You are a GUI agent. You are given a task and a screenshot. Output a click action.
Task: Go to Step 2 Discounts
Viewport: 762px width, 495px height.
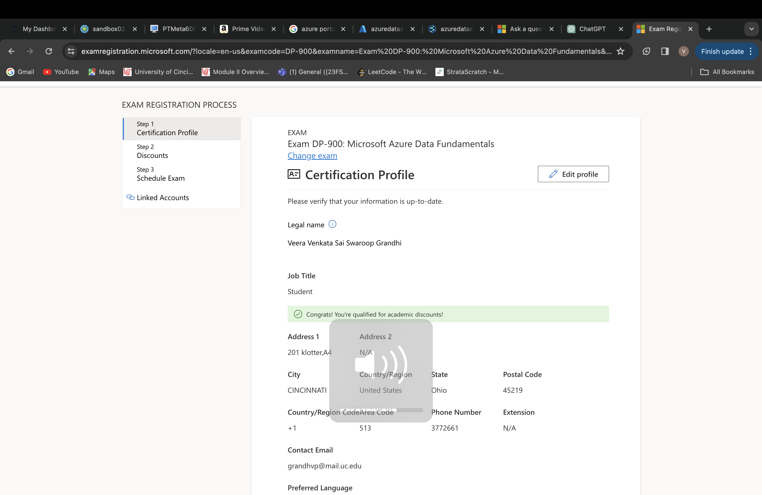[x=152, y=151]
